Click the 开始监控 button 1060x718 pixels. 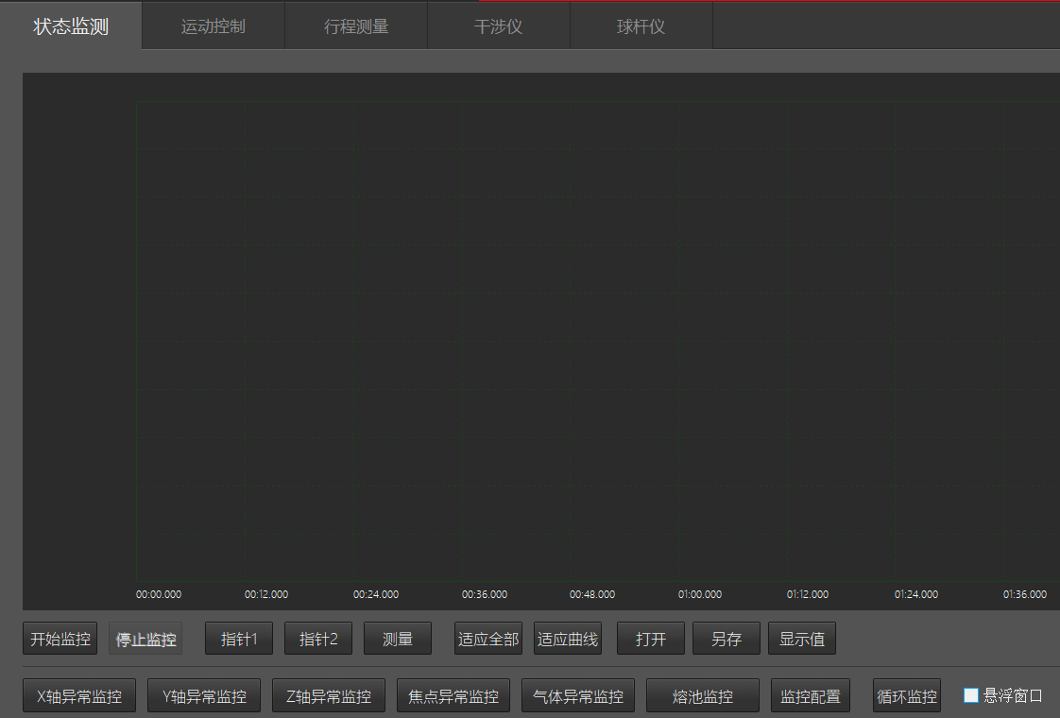[x=60, y=639]
